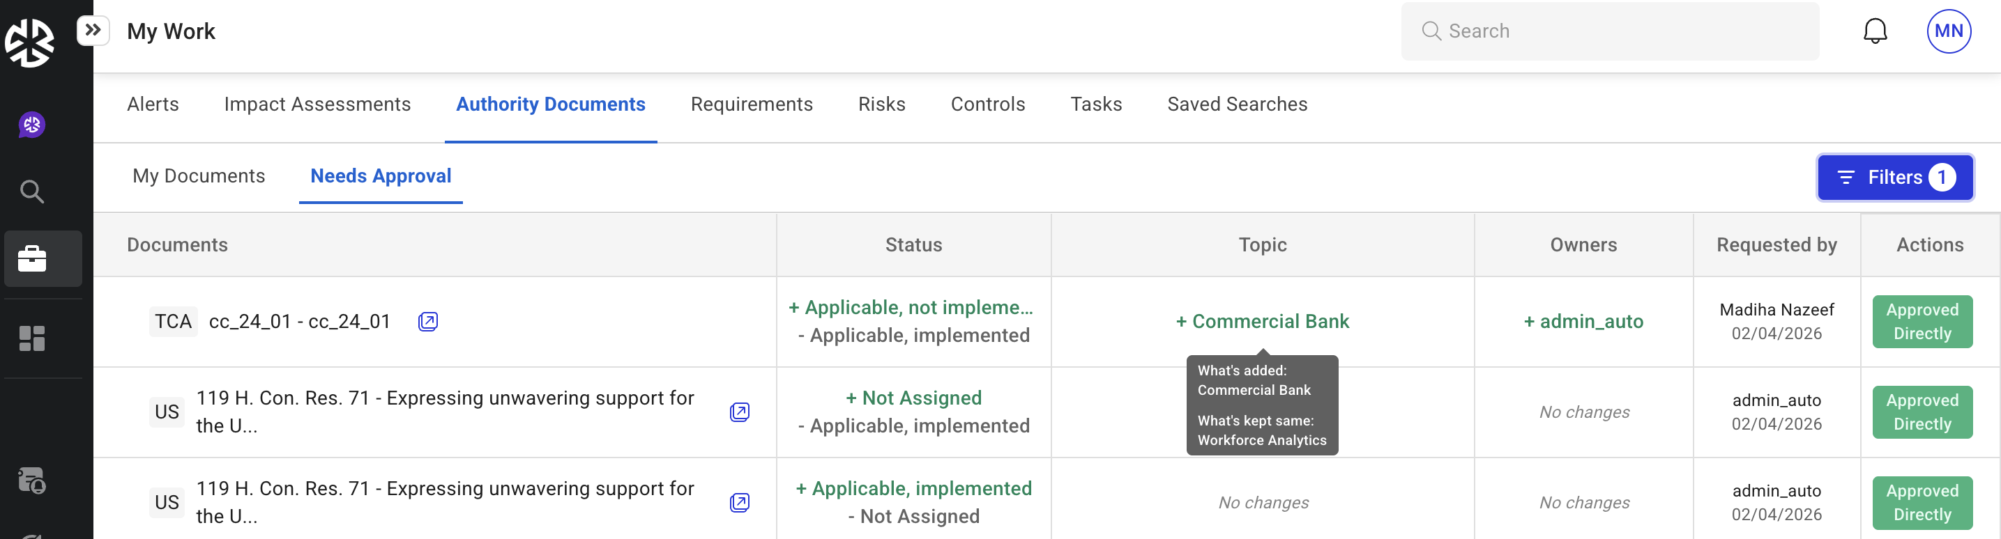Viewport: 2001px width, 539px height.
Task: Open the purple assistant icon in sidebar
Action: tap(32, 124)
